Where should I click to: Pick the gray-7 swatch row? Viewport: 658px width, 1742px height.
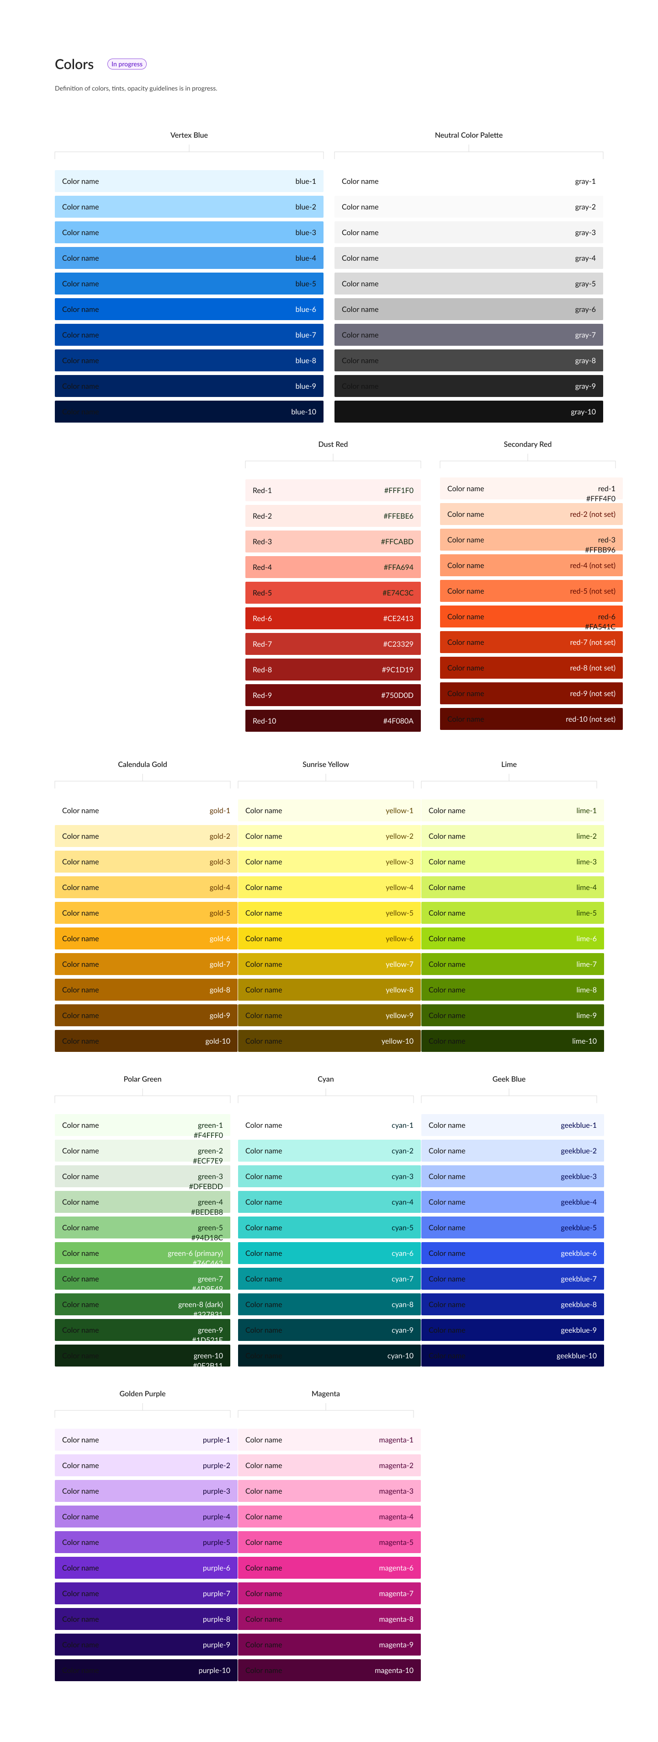pyautogui.click(x=469, y=335)
